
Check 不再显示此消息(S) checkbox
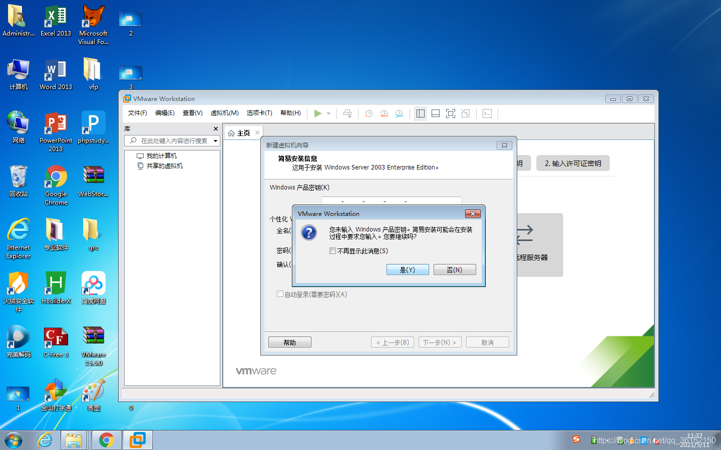click(332, 251)
